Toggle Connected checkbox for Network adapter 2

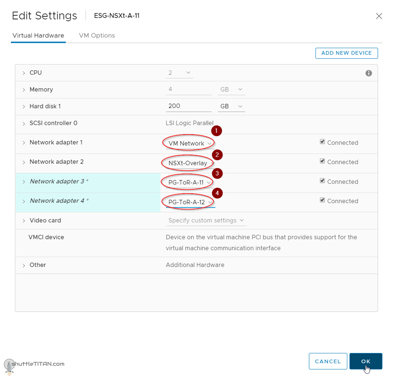pos(322,161)
